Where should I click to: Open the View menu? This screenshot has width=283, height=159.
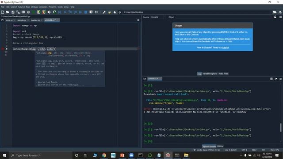pyautogui.click(x=66, y=7)
